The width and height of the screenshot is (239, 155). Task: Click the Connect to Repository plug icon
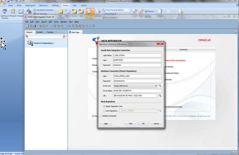tap(30, 43)
